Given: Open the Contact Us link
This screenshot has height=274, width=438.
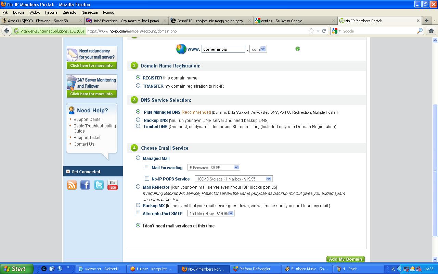Looking at the screenshot, I should [84, 144].
